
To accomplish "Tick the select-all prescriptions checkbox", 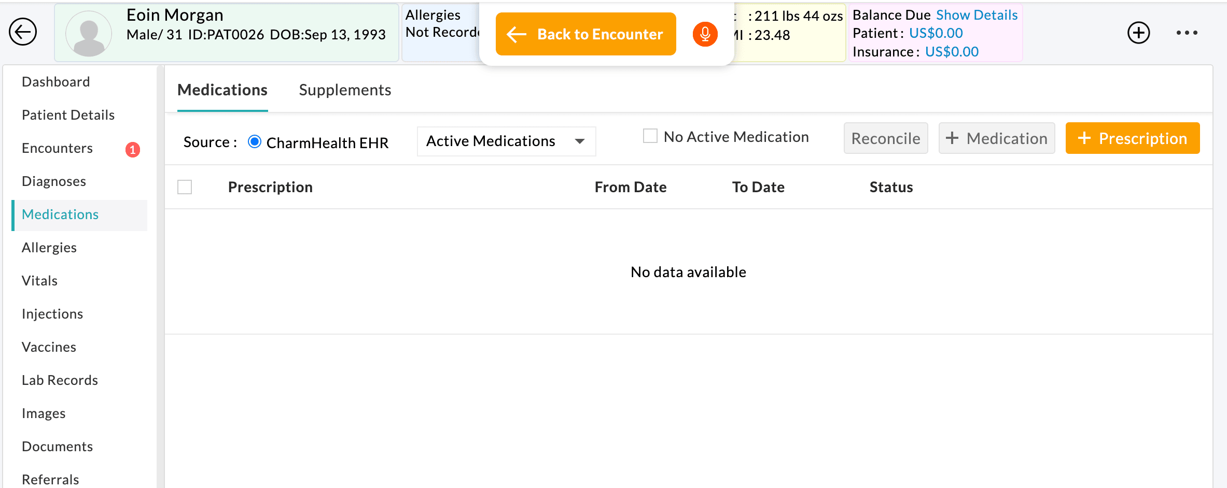I will click(x=185, y=187).
